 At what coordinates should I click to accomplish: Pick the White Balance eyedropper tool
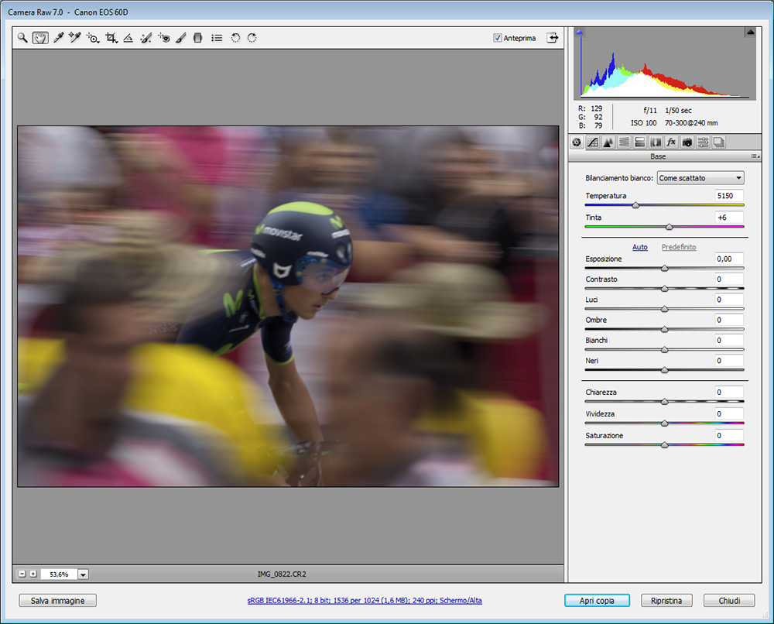point(58,37)
